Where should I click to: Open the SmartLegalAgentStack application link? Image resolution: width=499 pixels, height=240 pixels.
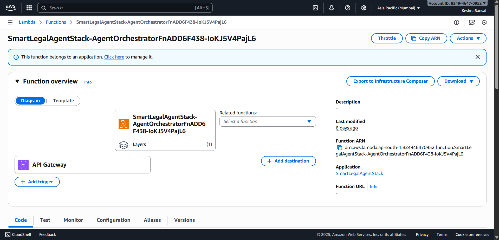click(359, 173)
